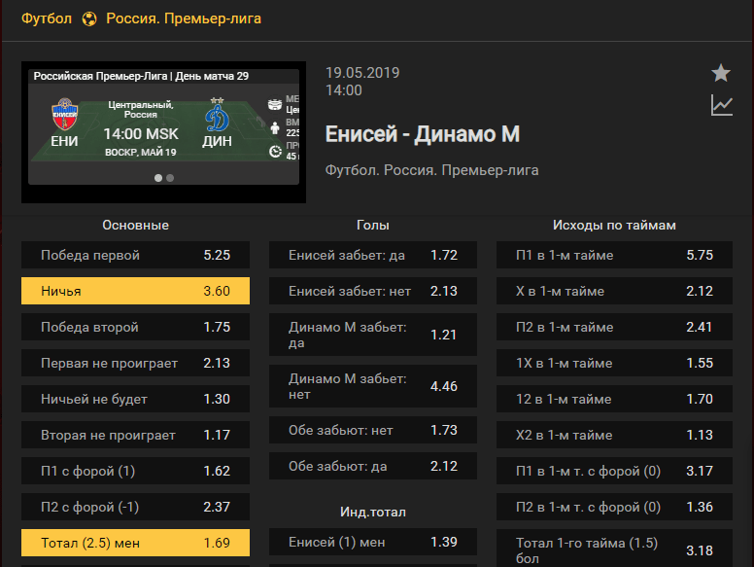754x567 pixels.
Task: Open Россия. Премьер-лига breadcrumb link
Action: tap(184, 18)
